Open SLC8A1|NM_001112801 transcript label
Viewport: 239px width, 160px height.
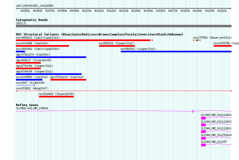216,129
